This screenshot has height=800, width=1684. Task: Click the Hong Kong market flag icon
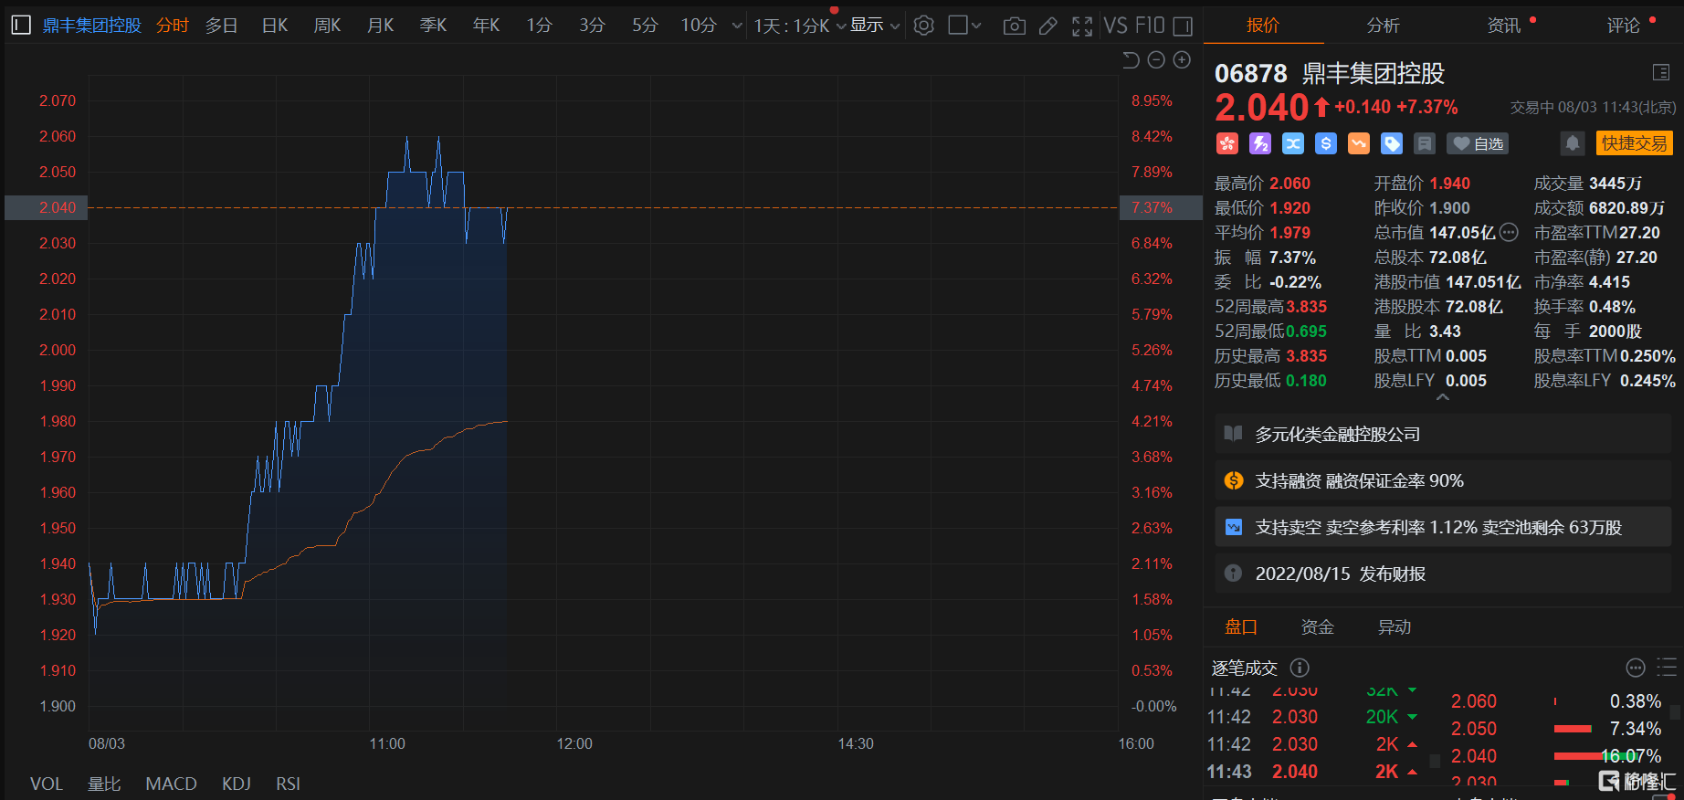pos(1226,143)
